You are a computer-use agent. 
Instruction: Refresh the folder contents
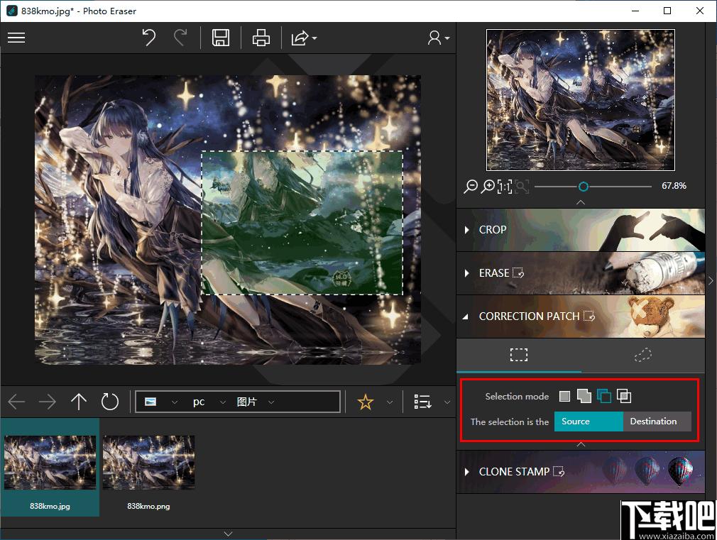click(x=110, y=402)
